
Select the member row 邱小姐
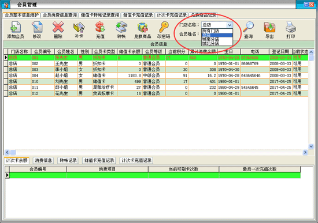156,88
